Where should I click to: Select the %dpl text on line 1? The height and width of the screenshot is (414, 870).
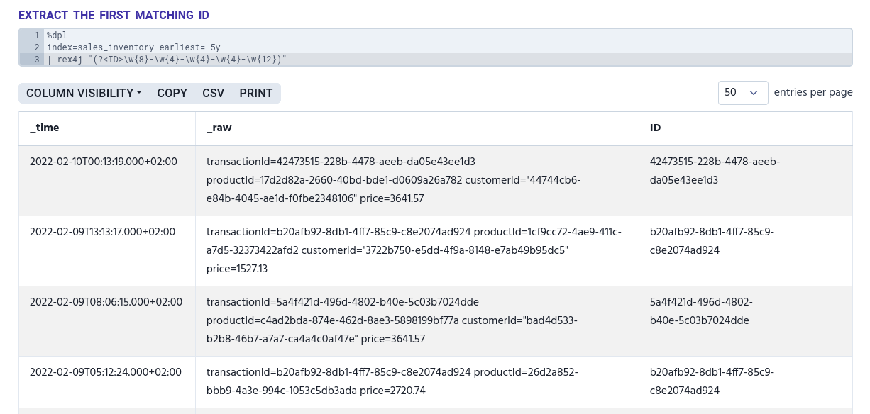pos(57,35)
